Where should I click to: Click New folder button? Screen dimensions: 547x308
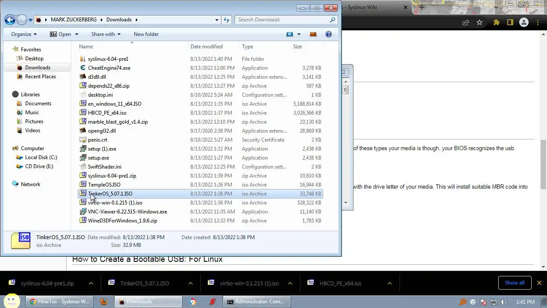click(x=146, y=34)
